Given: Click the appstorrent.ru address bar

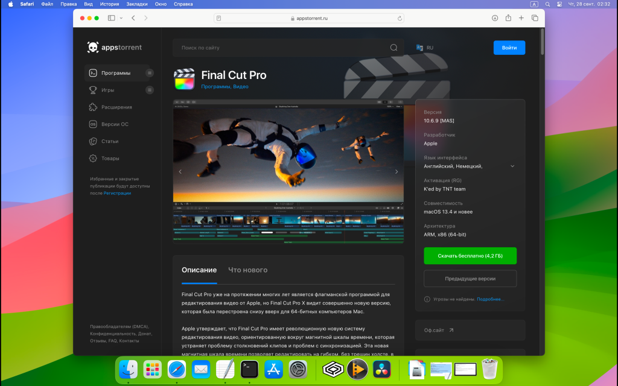Looking at the screenshot, I should point(309,18).
